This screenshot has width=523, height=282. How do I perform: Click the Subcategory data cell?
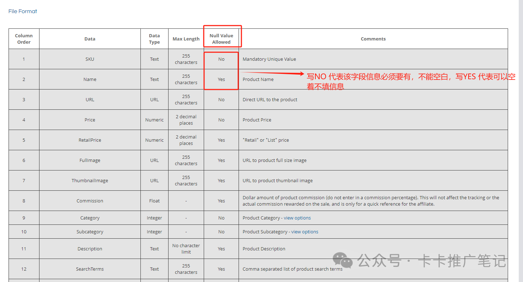[x=90, y=232]
